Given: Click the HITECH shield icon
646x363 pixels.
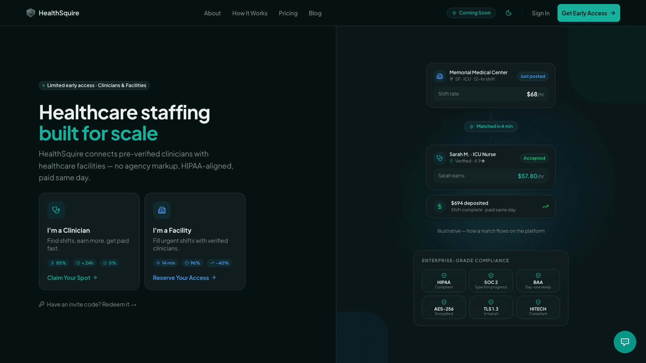Looking at the screenshot, I should point(538,302).
